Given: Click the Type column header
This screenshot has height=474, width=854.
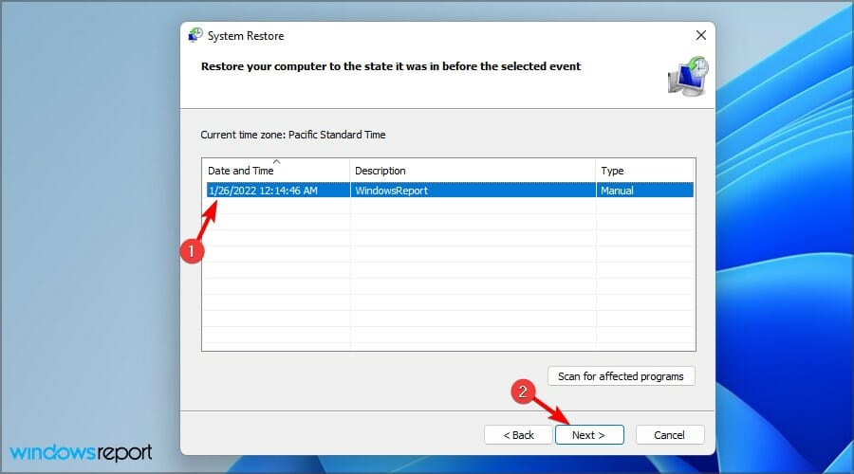Looking at the screenshot, I should pyautogui.click(x=645, y=171).
